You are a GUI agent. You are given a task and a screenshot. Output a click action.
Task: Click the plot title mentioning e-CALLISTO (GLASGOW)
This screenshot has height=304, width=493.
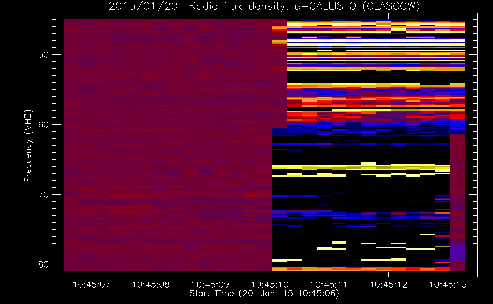point(264,6)
